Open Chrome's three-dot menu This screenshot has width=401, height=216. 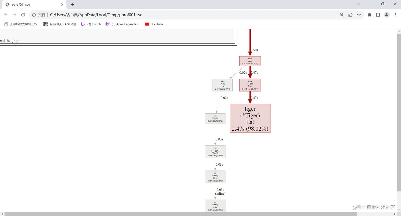(395, 15)
